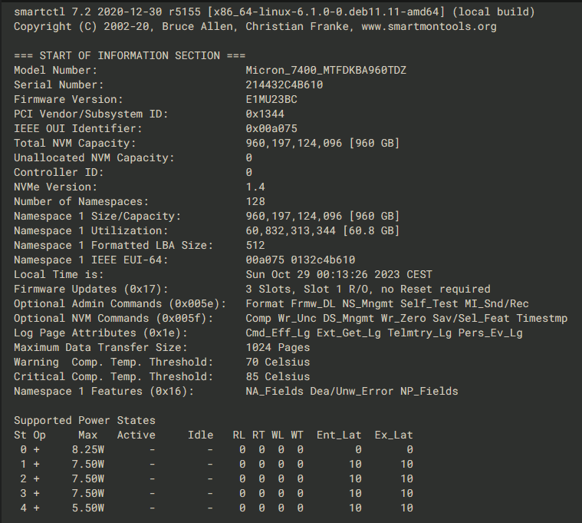The width and height of the screenshot is (582, 523).
Task: Click the 1024 Pages transfer size value
Action: (278, 348)
